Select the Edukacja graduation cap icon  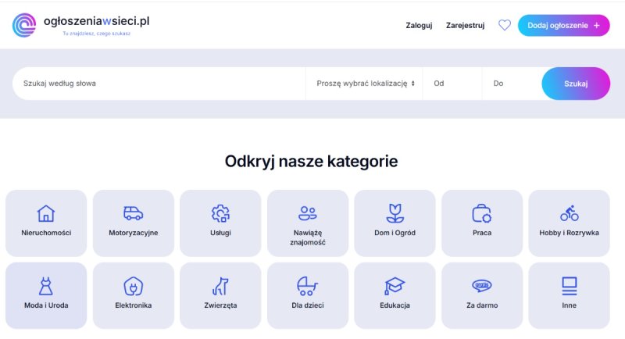[395, 286]
